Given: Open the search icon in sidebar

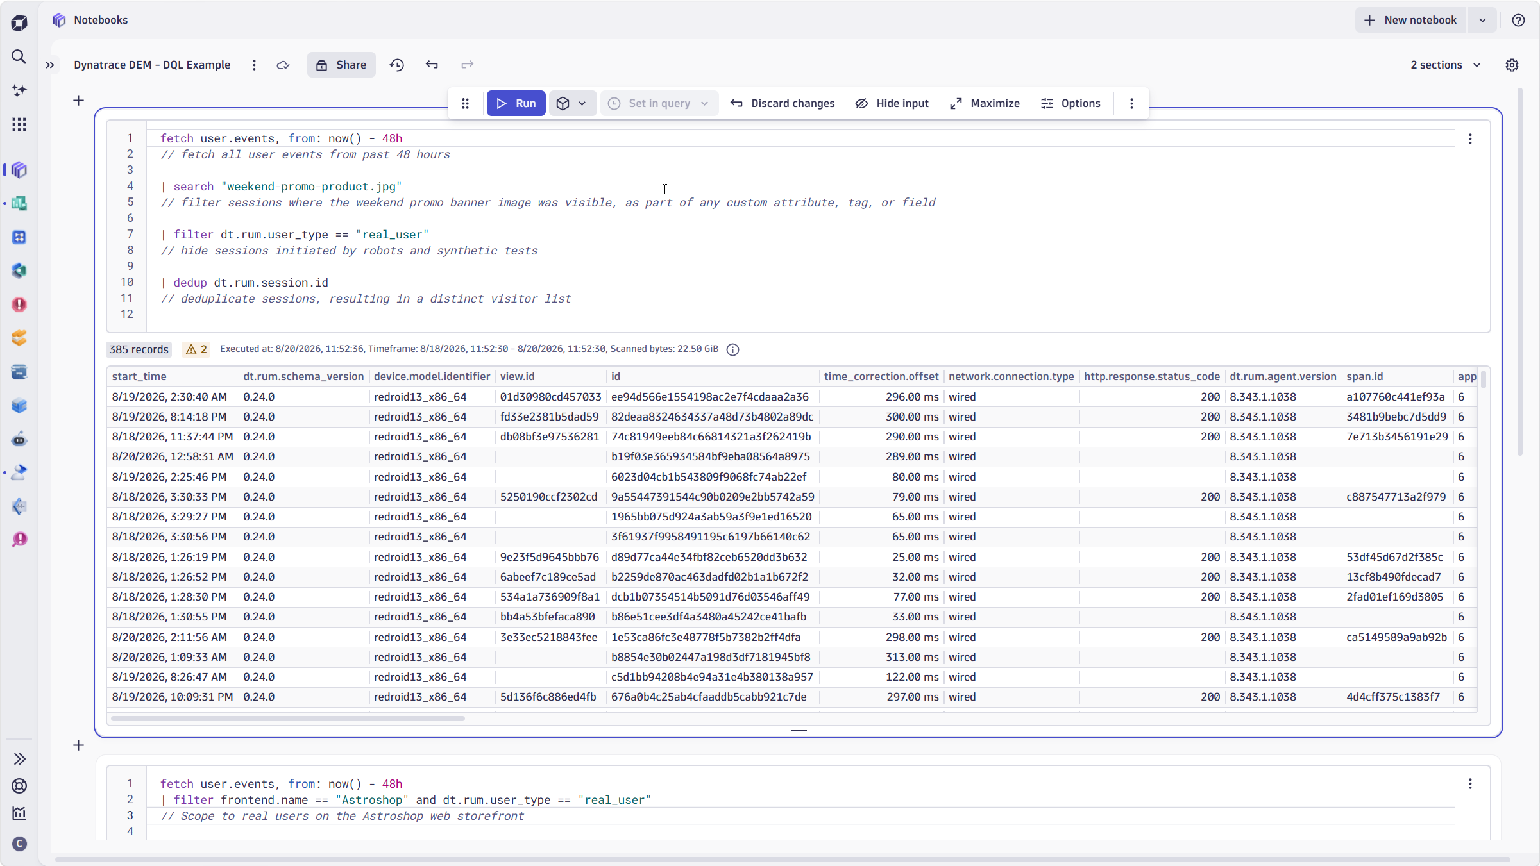Looking at the screenshot, I should pos(19,56).
